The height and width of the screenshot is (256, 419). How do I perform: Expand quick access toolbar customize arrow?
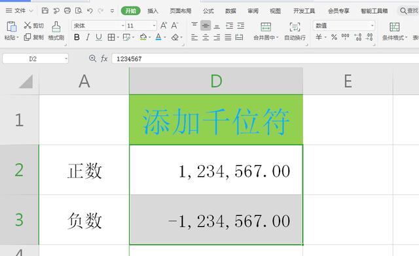pyautogui.click(x=112, y=11)
